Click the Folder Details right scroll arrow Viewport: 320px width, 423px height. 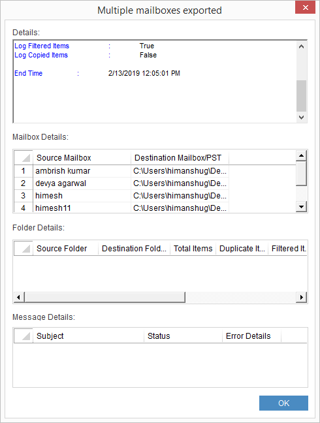[301, 297]
